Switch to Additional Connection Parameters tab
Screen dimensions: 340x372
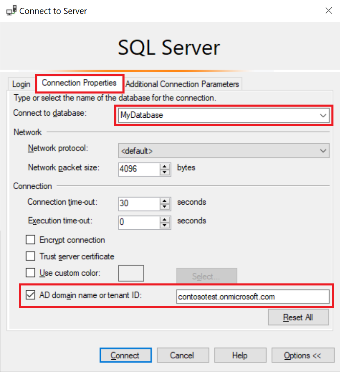pos(182,84)
